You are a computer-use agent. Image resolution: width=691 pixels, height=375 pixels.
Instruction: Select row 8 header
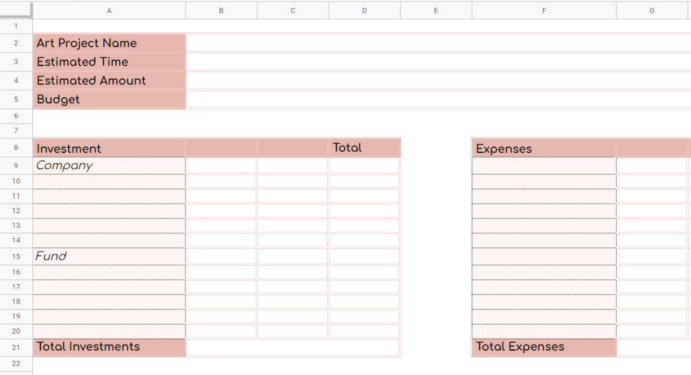[16, 148]
